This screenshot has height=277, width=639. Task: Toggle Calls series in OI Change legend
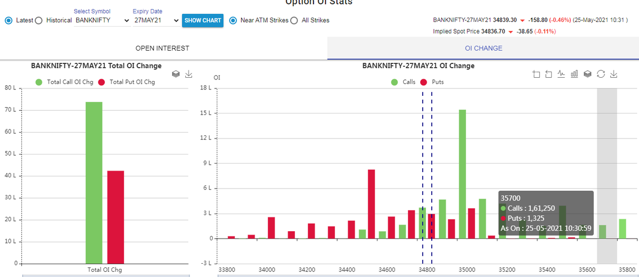pyautogui.click(x=404, y=82)
